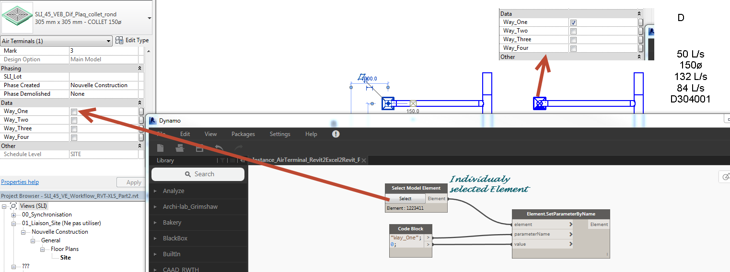730x272 pixels.
Task: Click the Way_Three associate parameter button
Action: 141,128
